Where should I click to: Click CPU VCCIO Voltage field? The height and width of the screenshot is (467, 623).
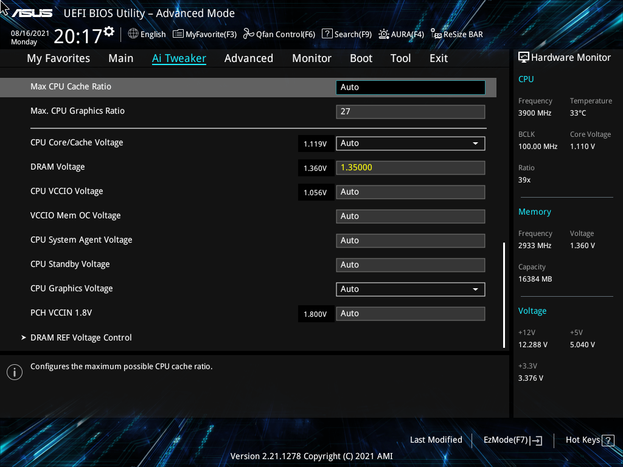tap(411, 192)
